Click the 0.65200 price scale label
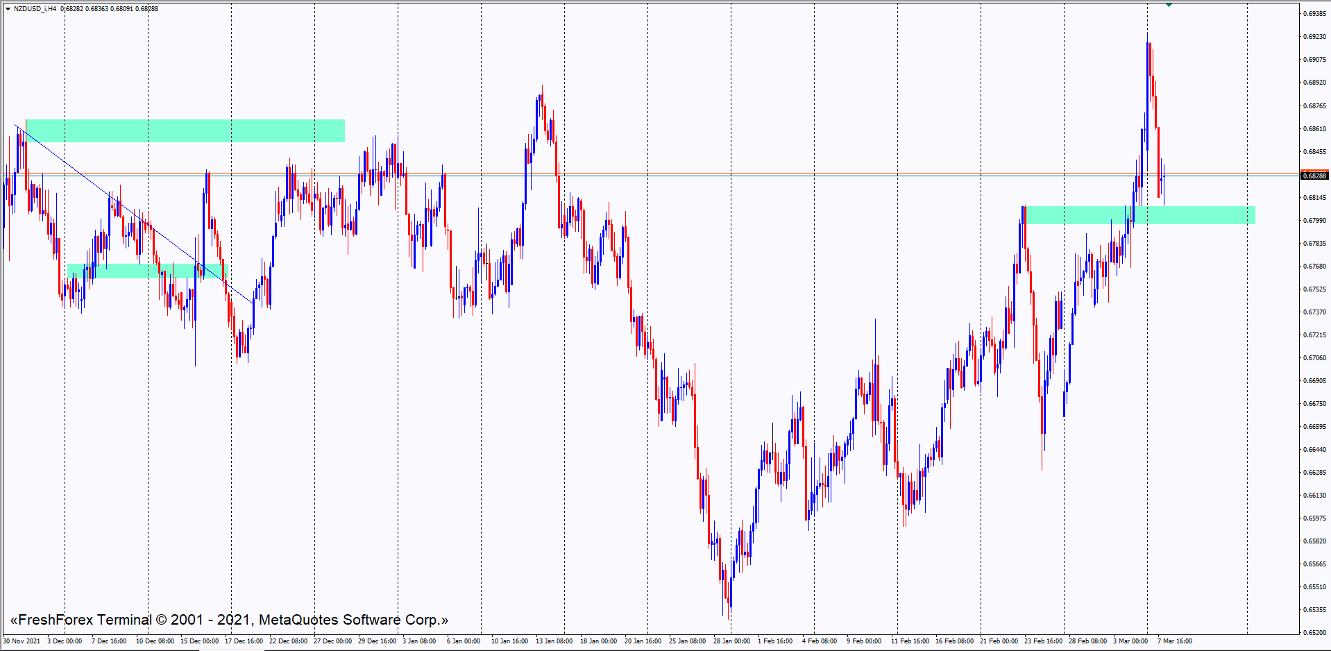 (x=1314, y=632)
